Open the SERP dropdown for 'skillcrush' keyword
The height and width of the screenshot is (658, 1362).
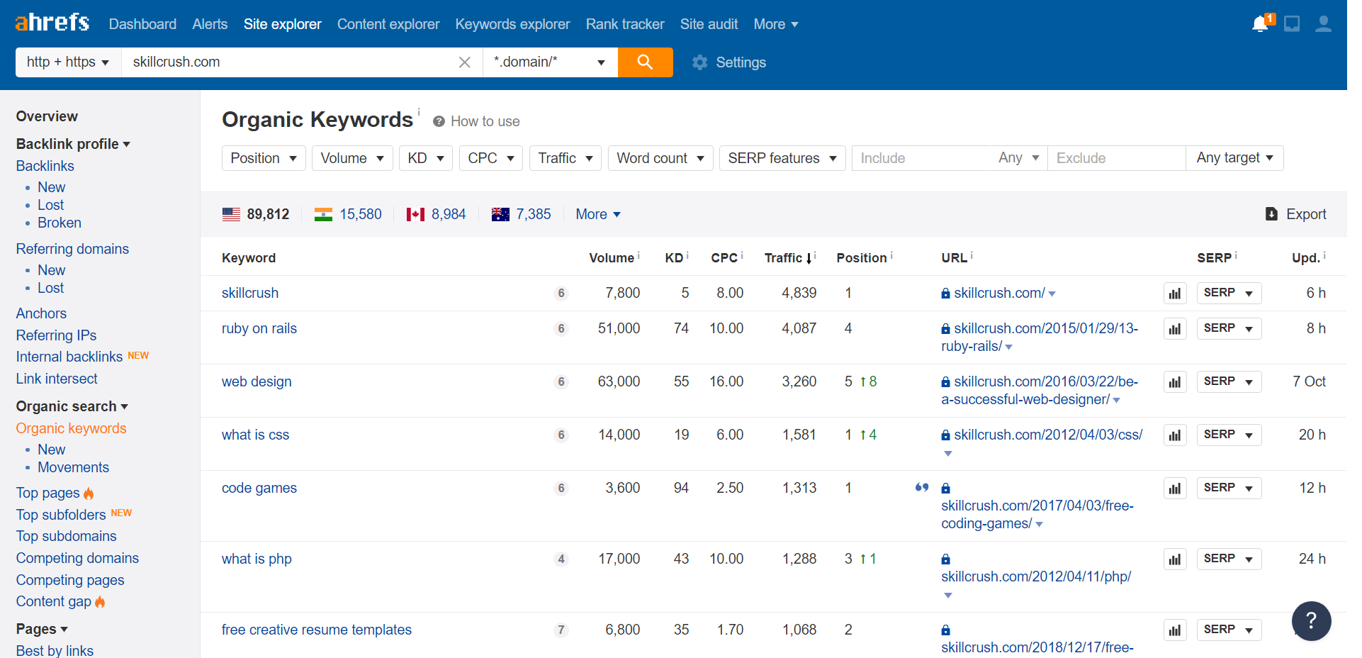tap(1228, 293)
